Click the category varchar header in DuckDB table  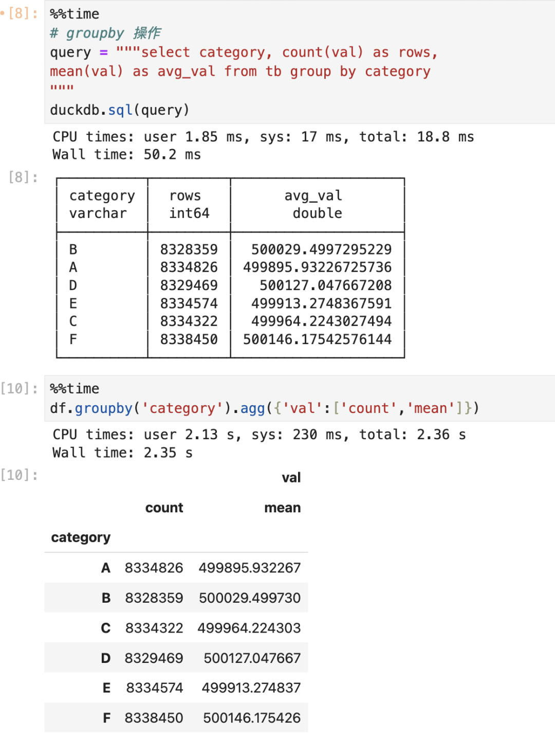click(102, 204)
